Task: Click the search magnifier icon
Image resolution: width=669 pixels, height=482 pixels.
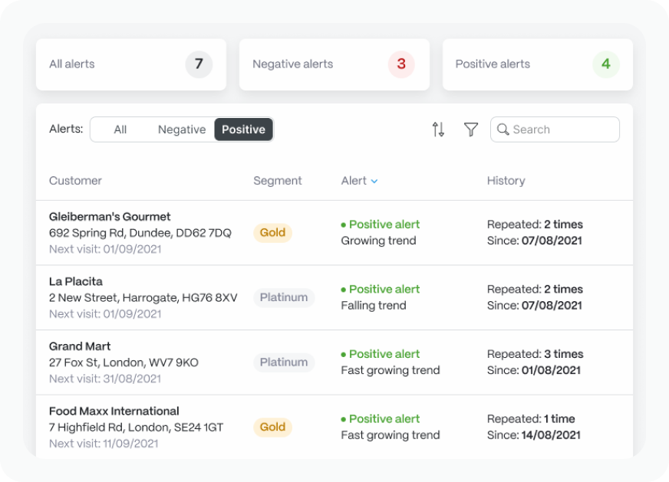Action: 503,130
